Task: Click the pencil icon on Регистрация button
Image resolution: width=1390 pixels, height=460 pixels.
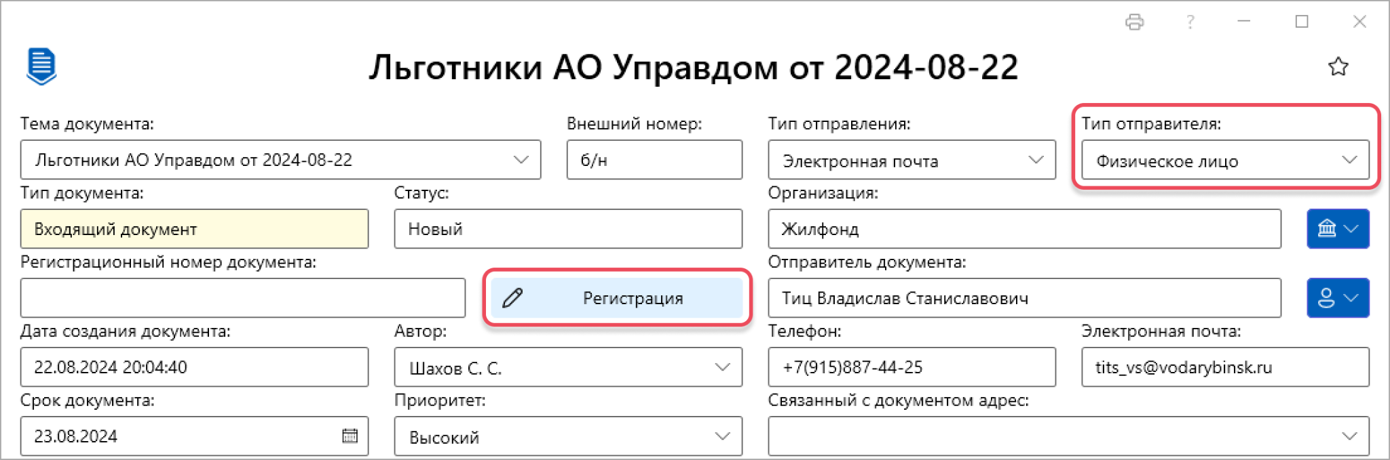Action: 512,298
